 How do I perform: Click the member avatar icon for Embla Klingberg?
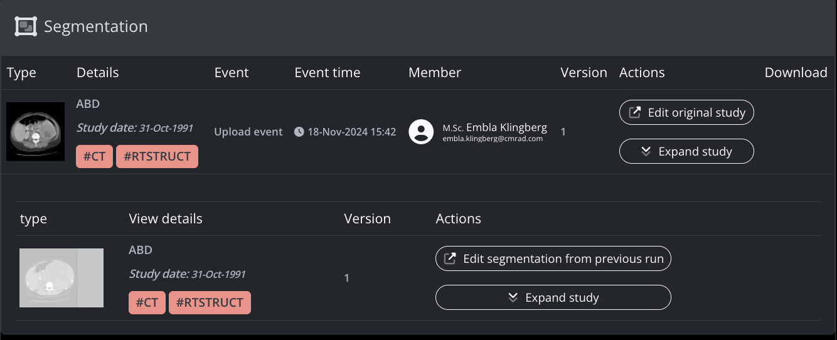421,132
